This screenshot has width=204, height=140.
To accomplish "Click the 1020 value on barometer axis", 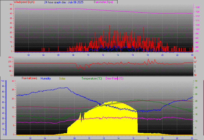I will pos(197,12).
